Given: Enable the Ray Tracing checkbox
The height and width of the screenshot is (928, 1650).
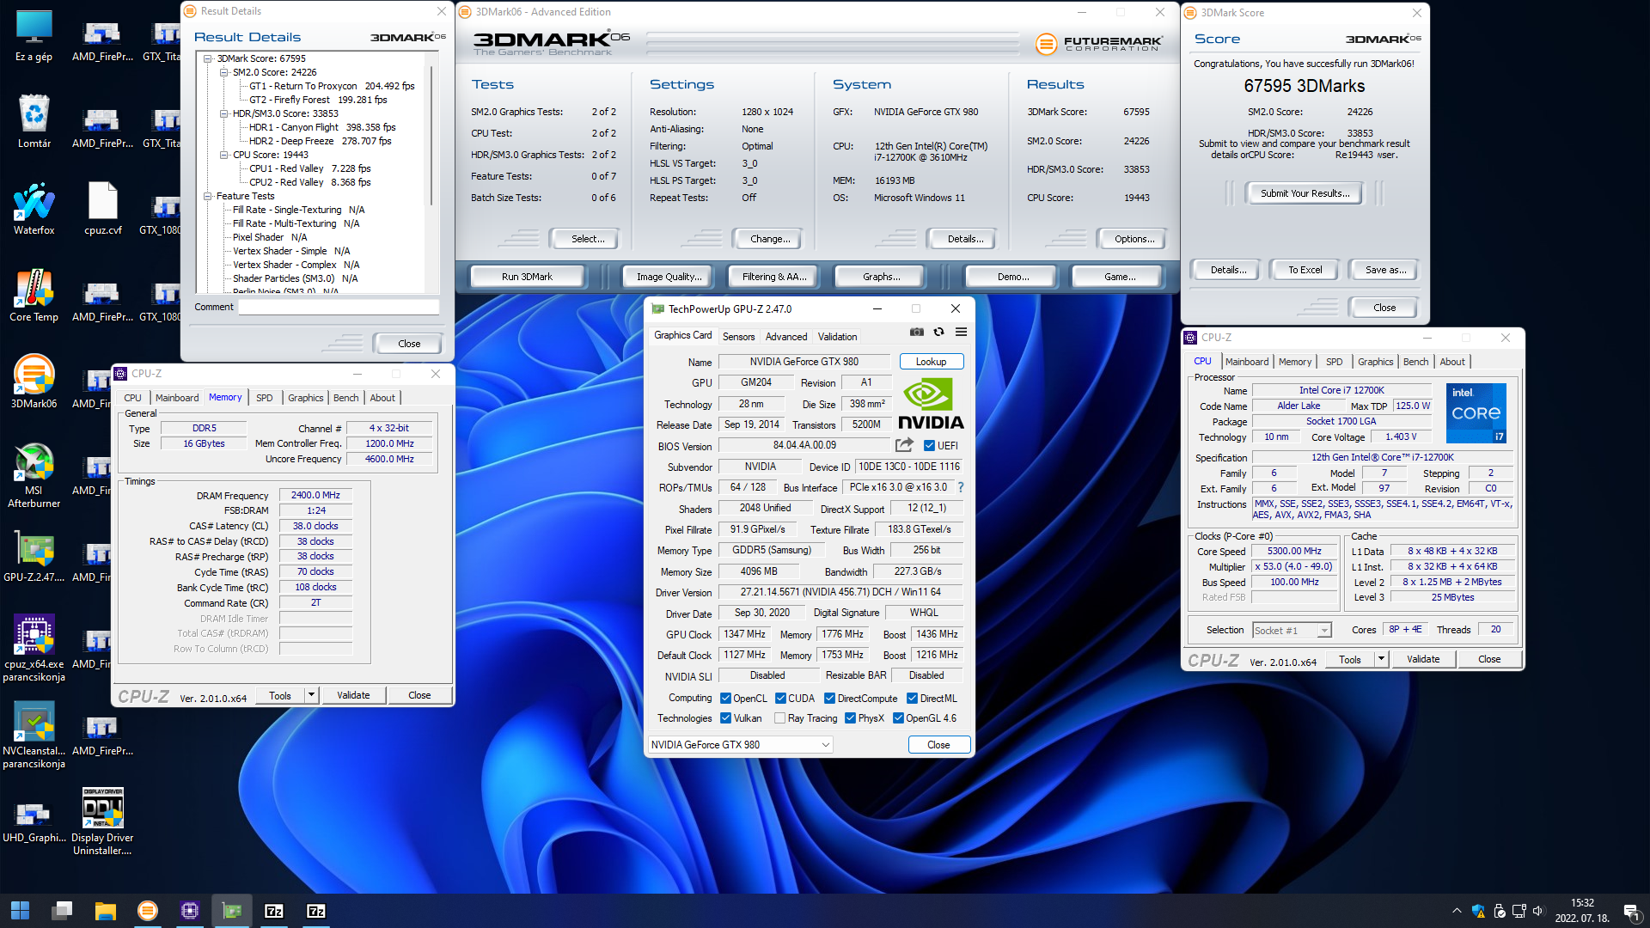Looking at the screenshot, I should point(779,717).
